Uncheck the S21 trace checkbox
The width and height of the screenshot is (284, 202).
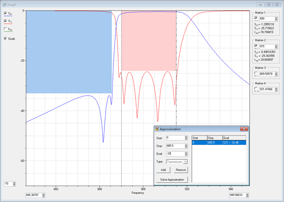5,13
